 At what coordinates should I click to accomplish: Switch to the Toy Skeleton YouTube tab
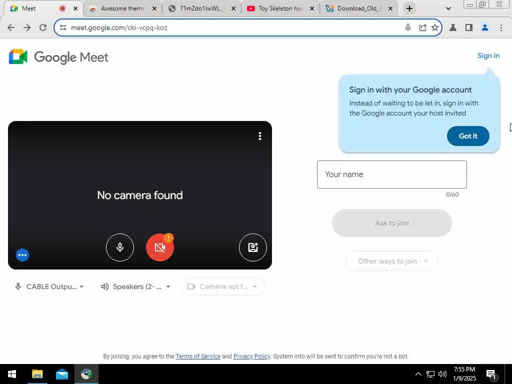tap(280, 8)
